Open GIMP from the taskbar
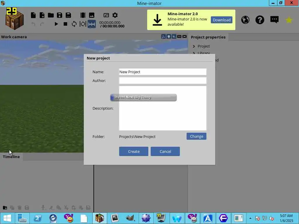This screenshot has height=224, width=299. (x=131, y=218)
